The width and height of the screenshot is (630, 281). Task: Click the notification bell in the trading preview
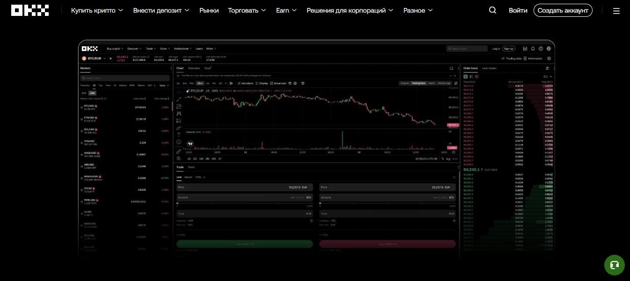tap(533, 49)
